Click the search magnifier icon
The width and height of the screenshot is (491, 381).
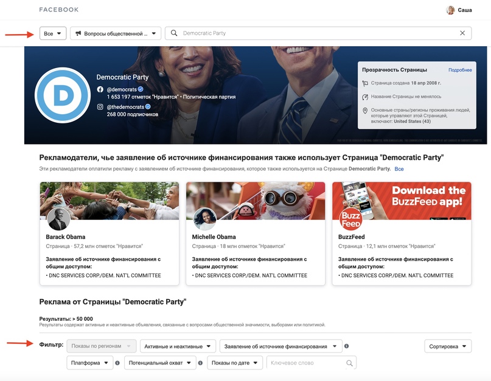pos(174,33)
